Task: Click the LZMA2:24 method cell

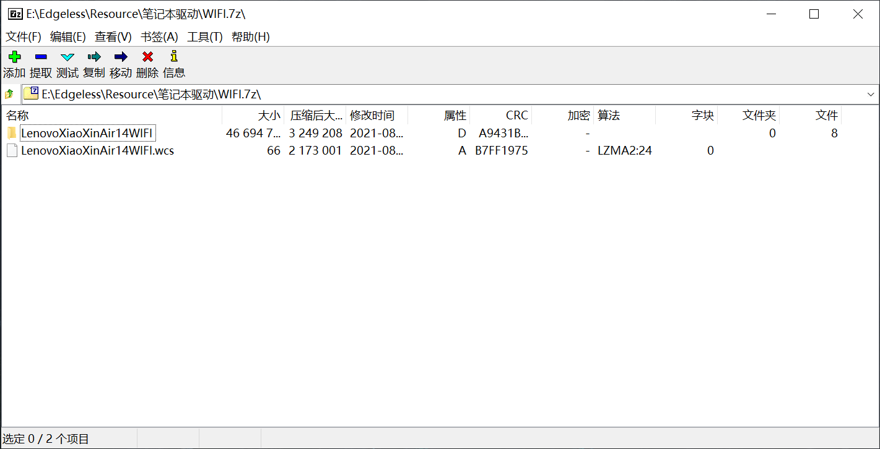Action: tap(625, 150)
